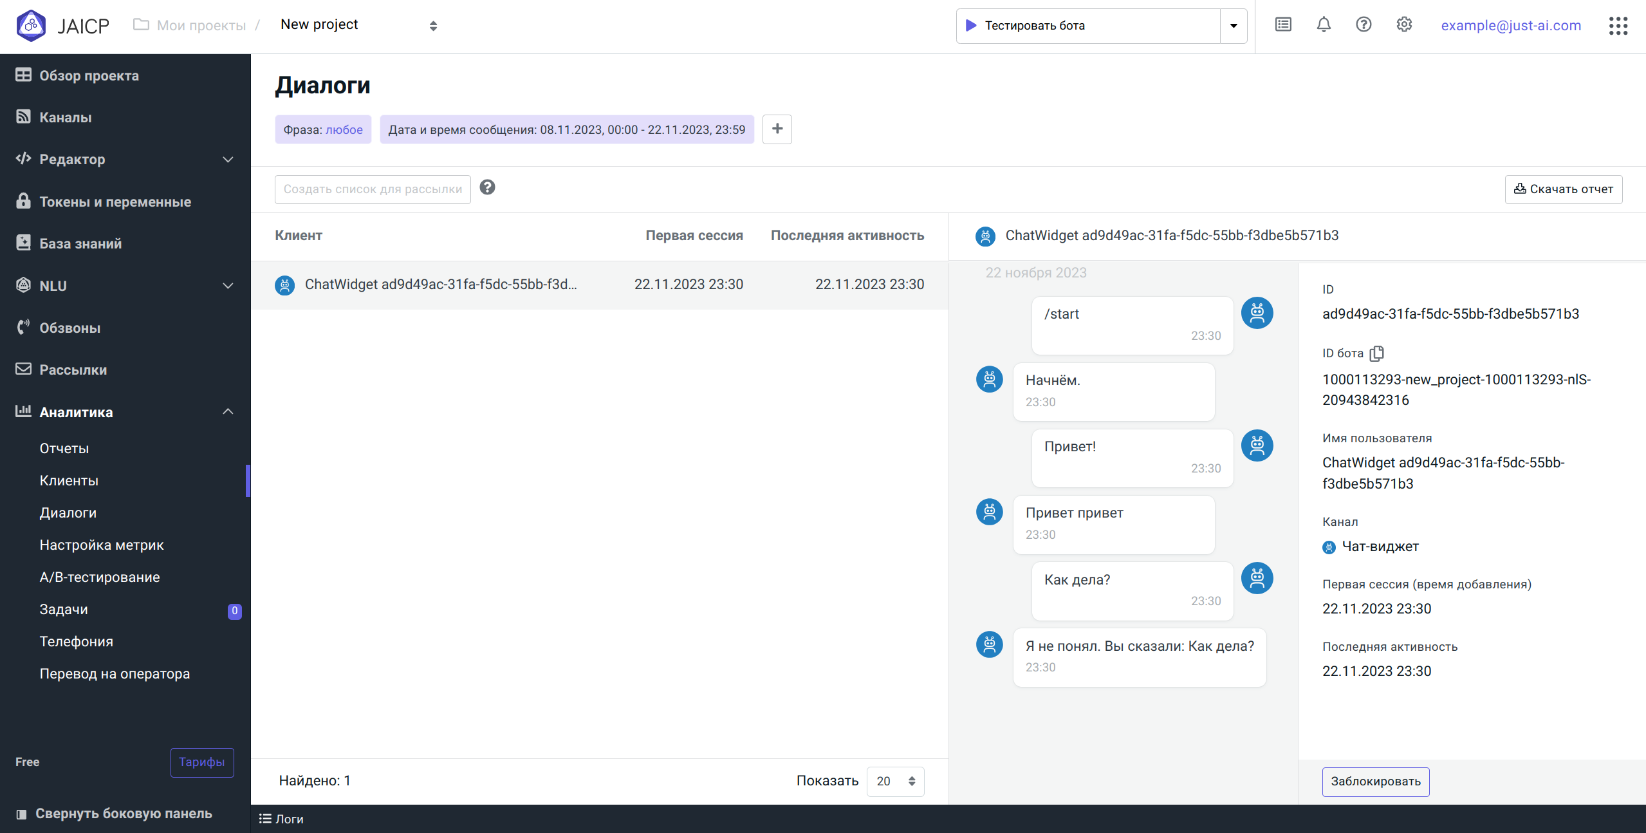Click the news list icon in header

pyautogui.click(x=1283, y=25)
